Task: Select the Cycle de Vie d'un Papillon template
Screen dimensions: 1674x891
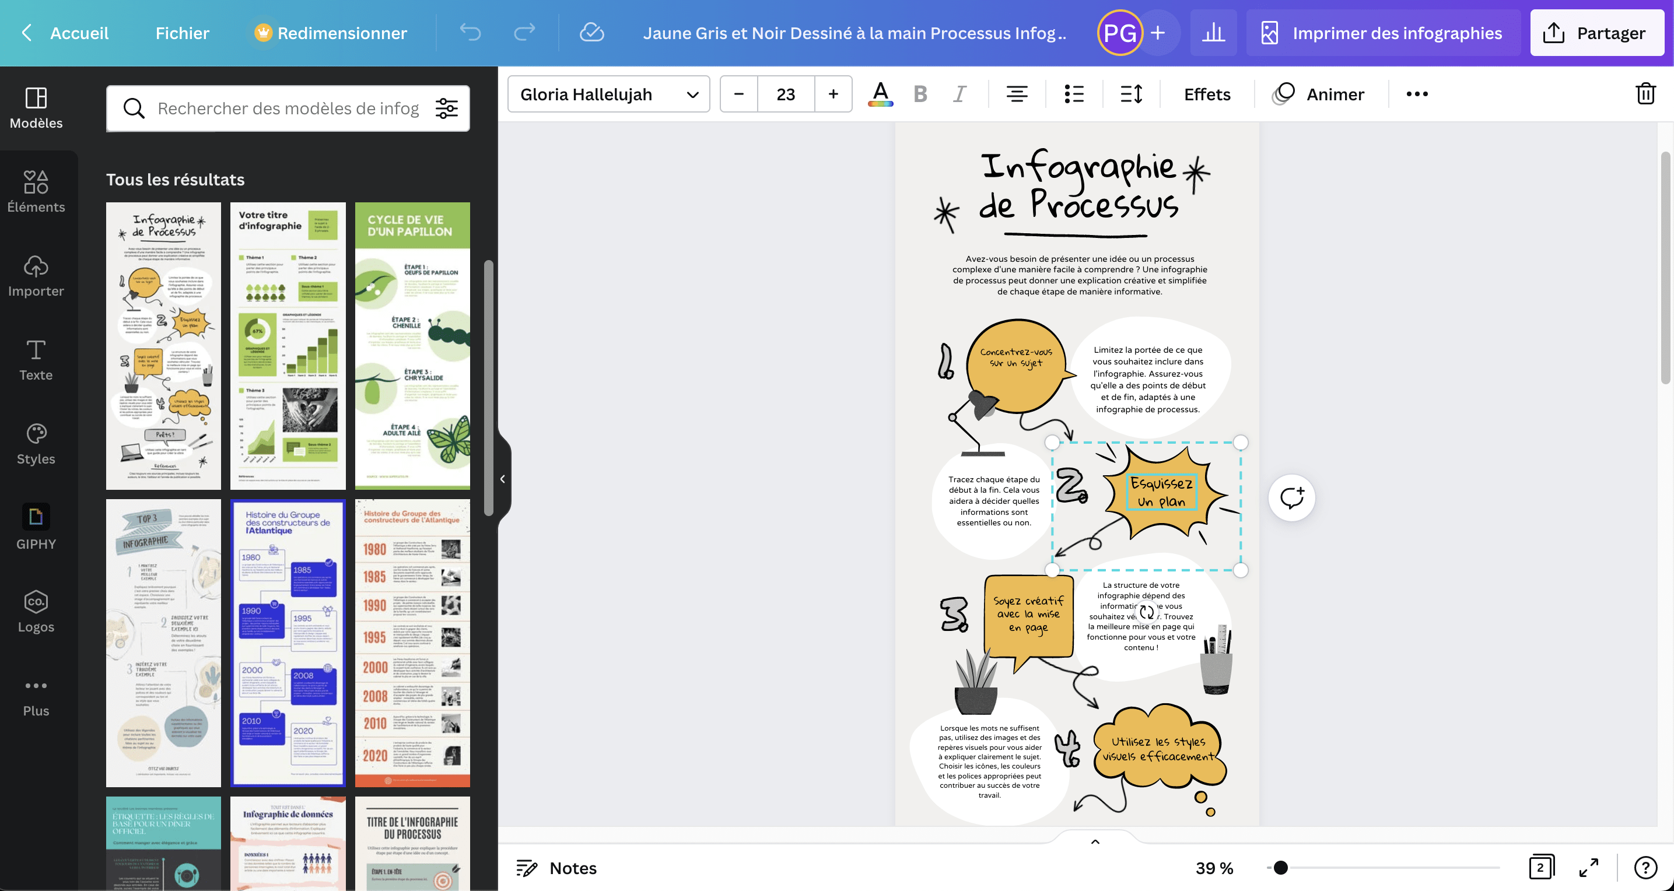Action: click(412, 345)
